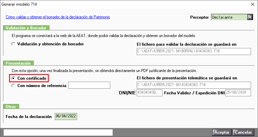Viewport: 258px width, 137px height.
Task: Select the Con certificado radio button
Action: click(13, 78)
